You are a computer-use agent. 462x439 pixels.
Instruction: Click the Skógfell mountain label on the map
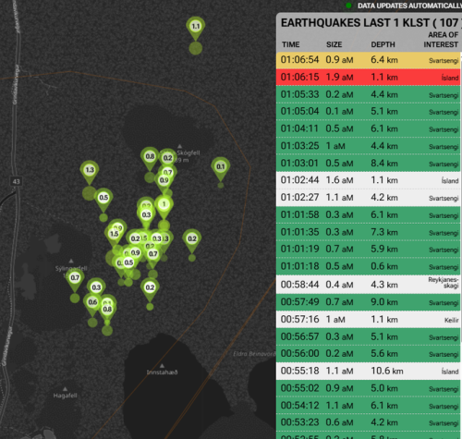188,152
